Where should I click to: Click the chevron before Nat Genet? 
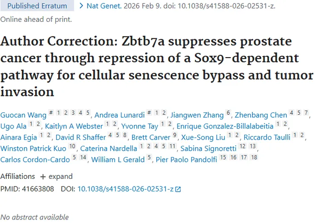click(x=81, y=6)
